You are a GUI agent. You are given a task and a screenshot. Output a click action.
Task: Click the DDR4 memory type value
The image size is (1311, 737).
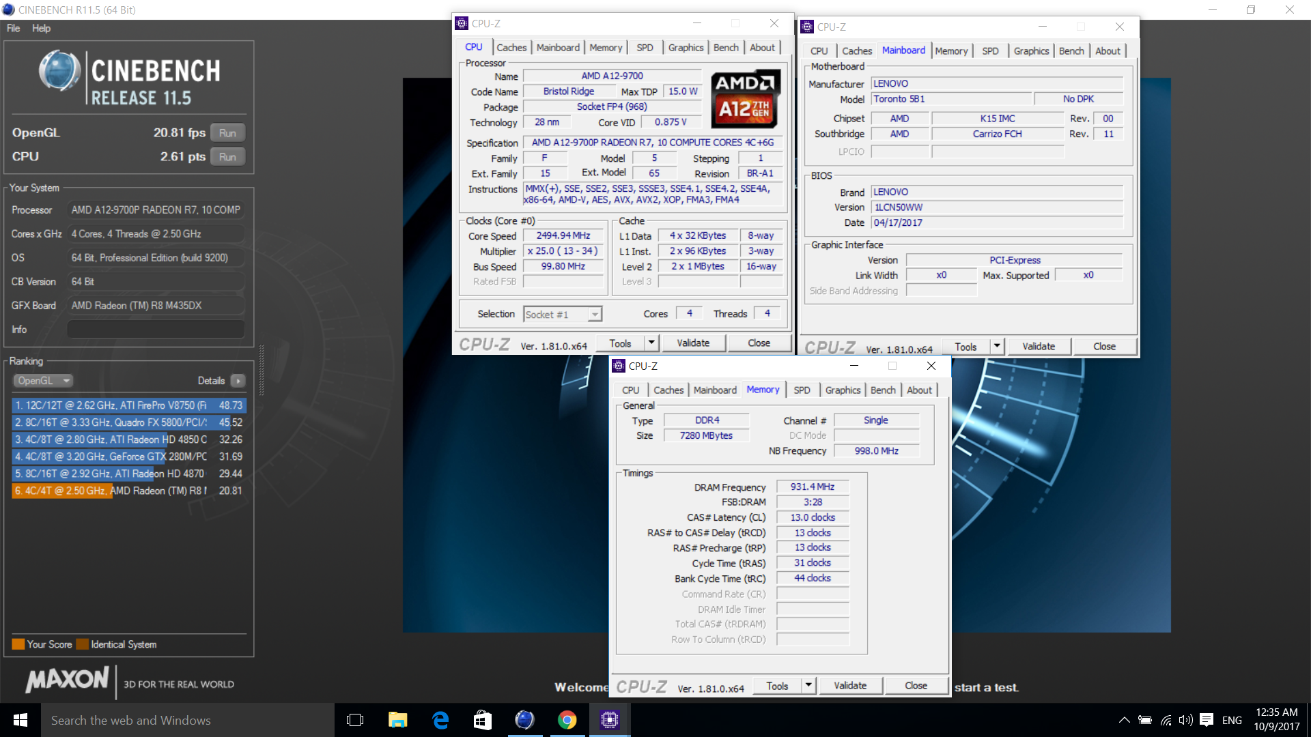pyautogui.click(x=707, y=420)
